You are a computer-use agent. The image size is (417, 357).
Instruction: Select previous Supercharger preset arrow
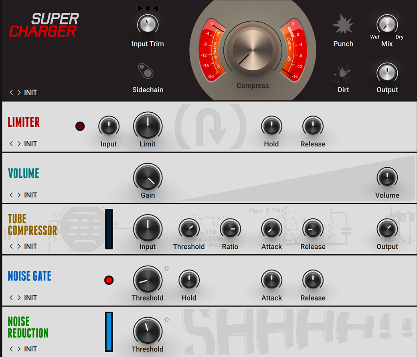click(11, 92)
